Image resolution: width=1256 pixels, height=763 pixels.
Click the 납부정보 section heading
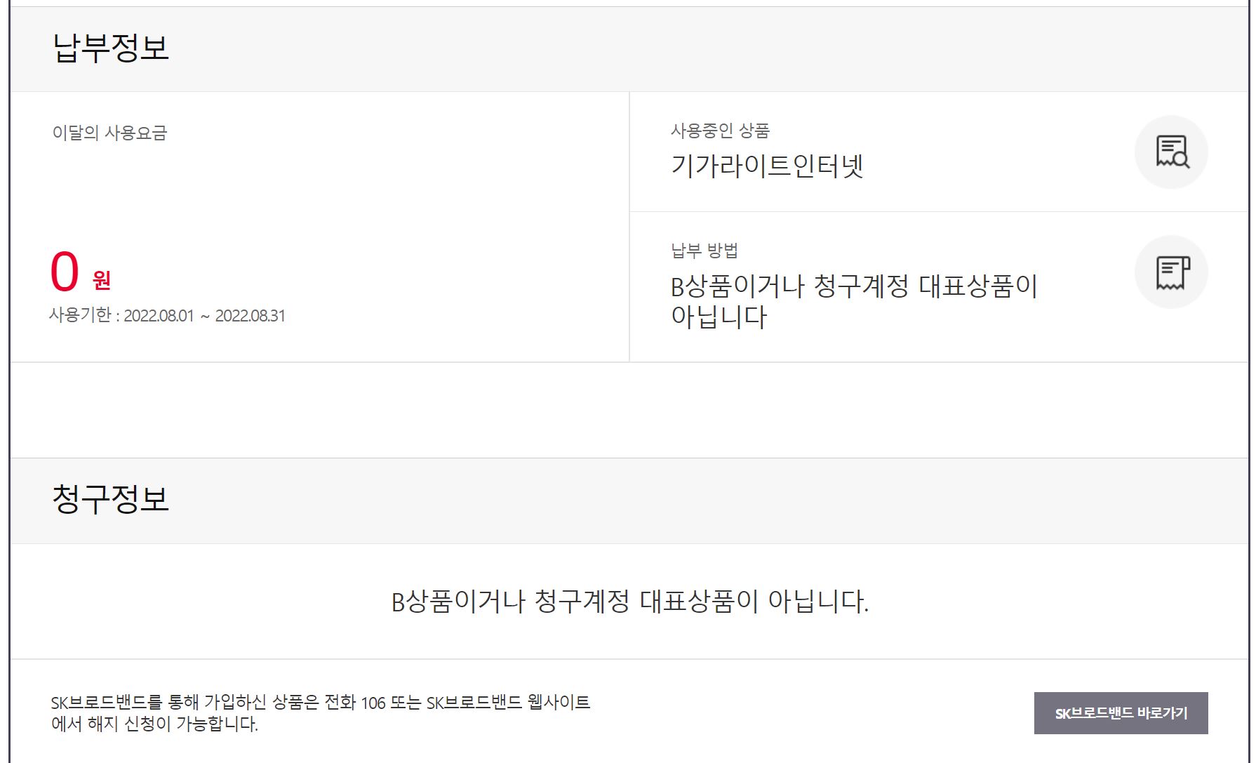(111, 48)
